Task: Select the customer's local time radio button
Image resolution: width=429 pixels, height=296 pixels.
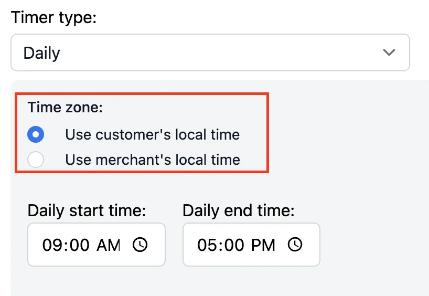Action: pyautogui.click(x=36, y=134)
